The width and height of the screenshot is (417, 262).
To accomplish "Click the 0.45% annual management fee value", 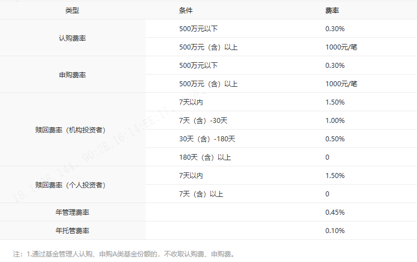I will [334, 212].
